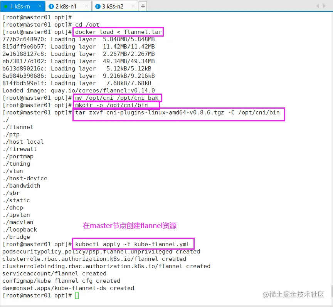Open a new session tab with plus button
Viewport: 333px width, 307px height.
[143, 7]
